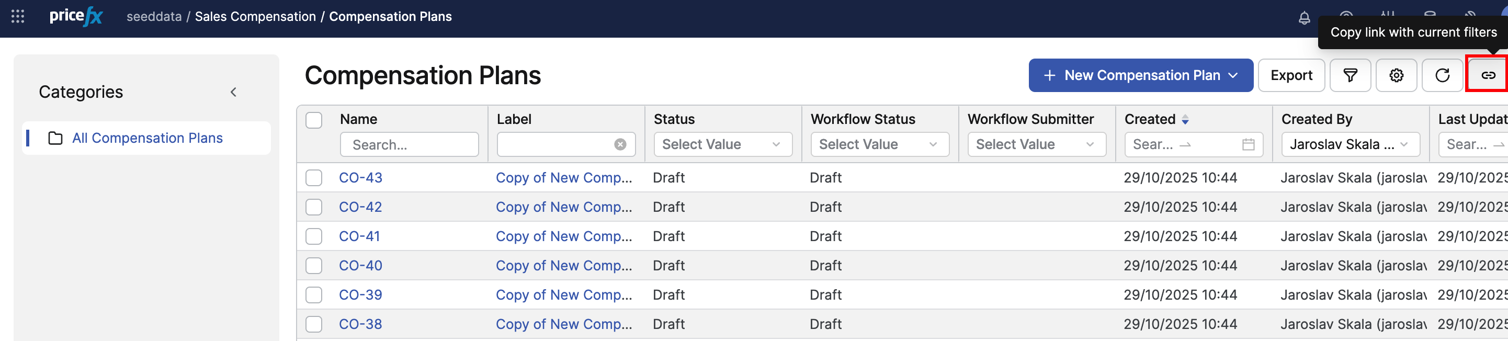Viewport: 1508px width, 341px height.
Task: Open table settings gear icon
Action: (x=1396, y=75)
